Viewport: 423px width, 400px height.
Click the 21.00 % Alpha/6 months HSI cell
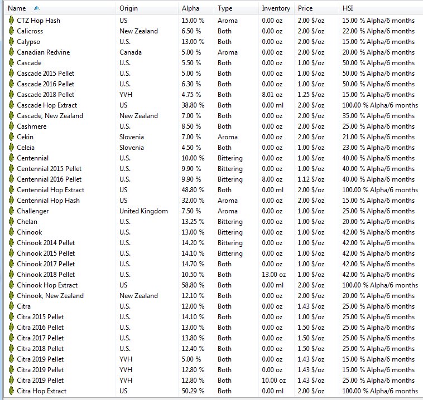coord(378,137)
